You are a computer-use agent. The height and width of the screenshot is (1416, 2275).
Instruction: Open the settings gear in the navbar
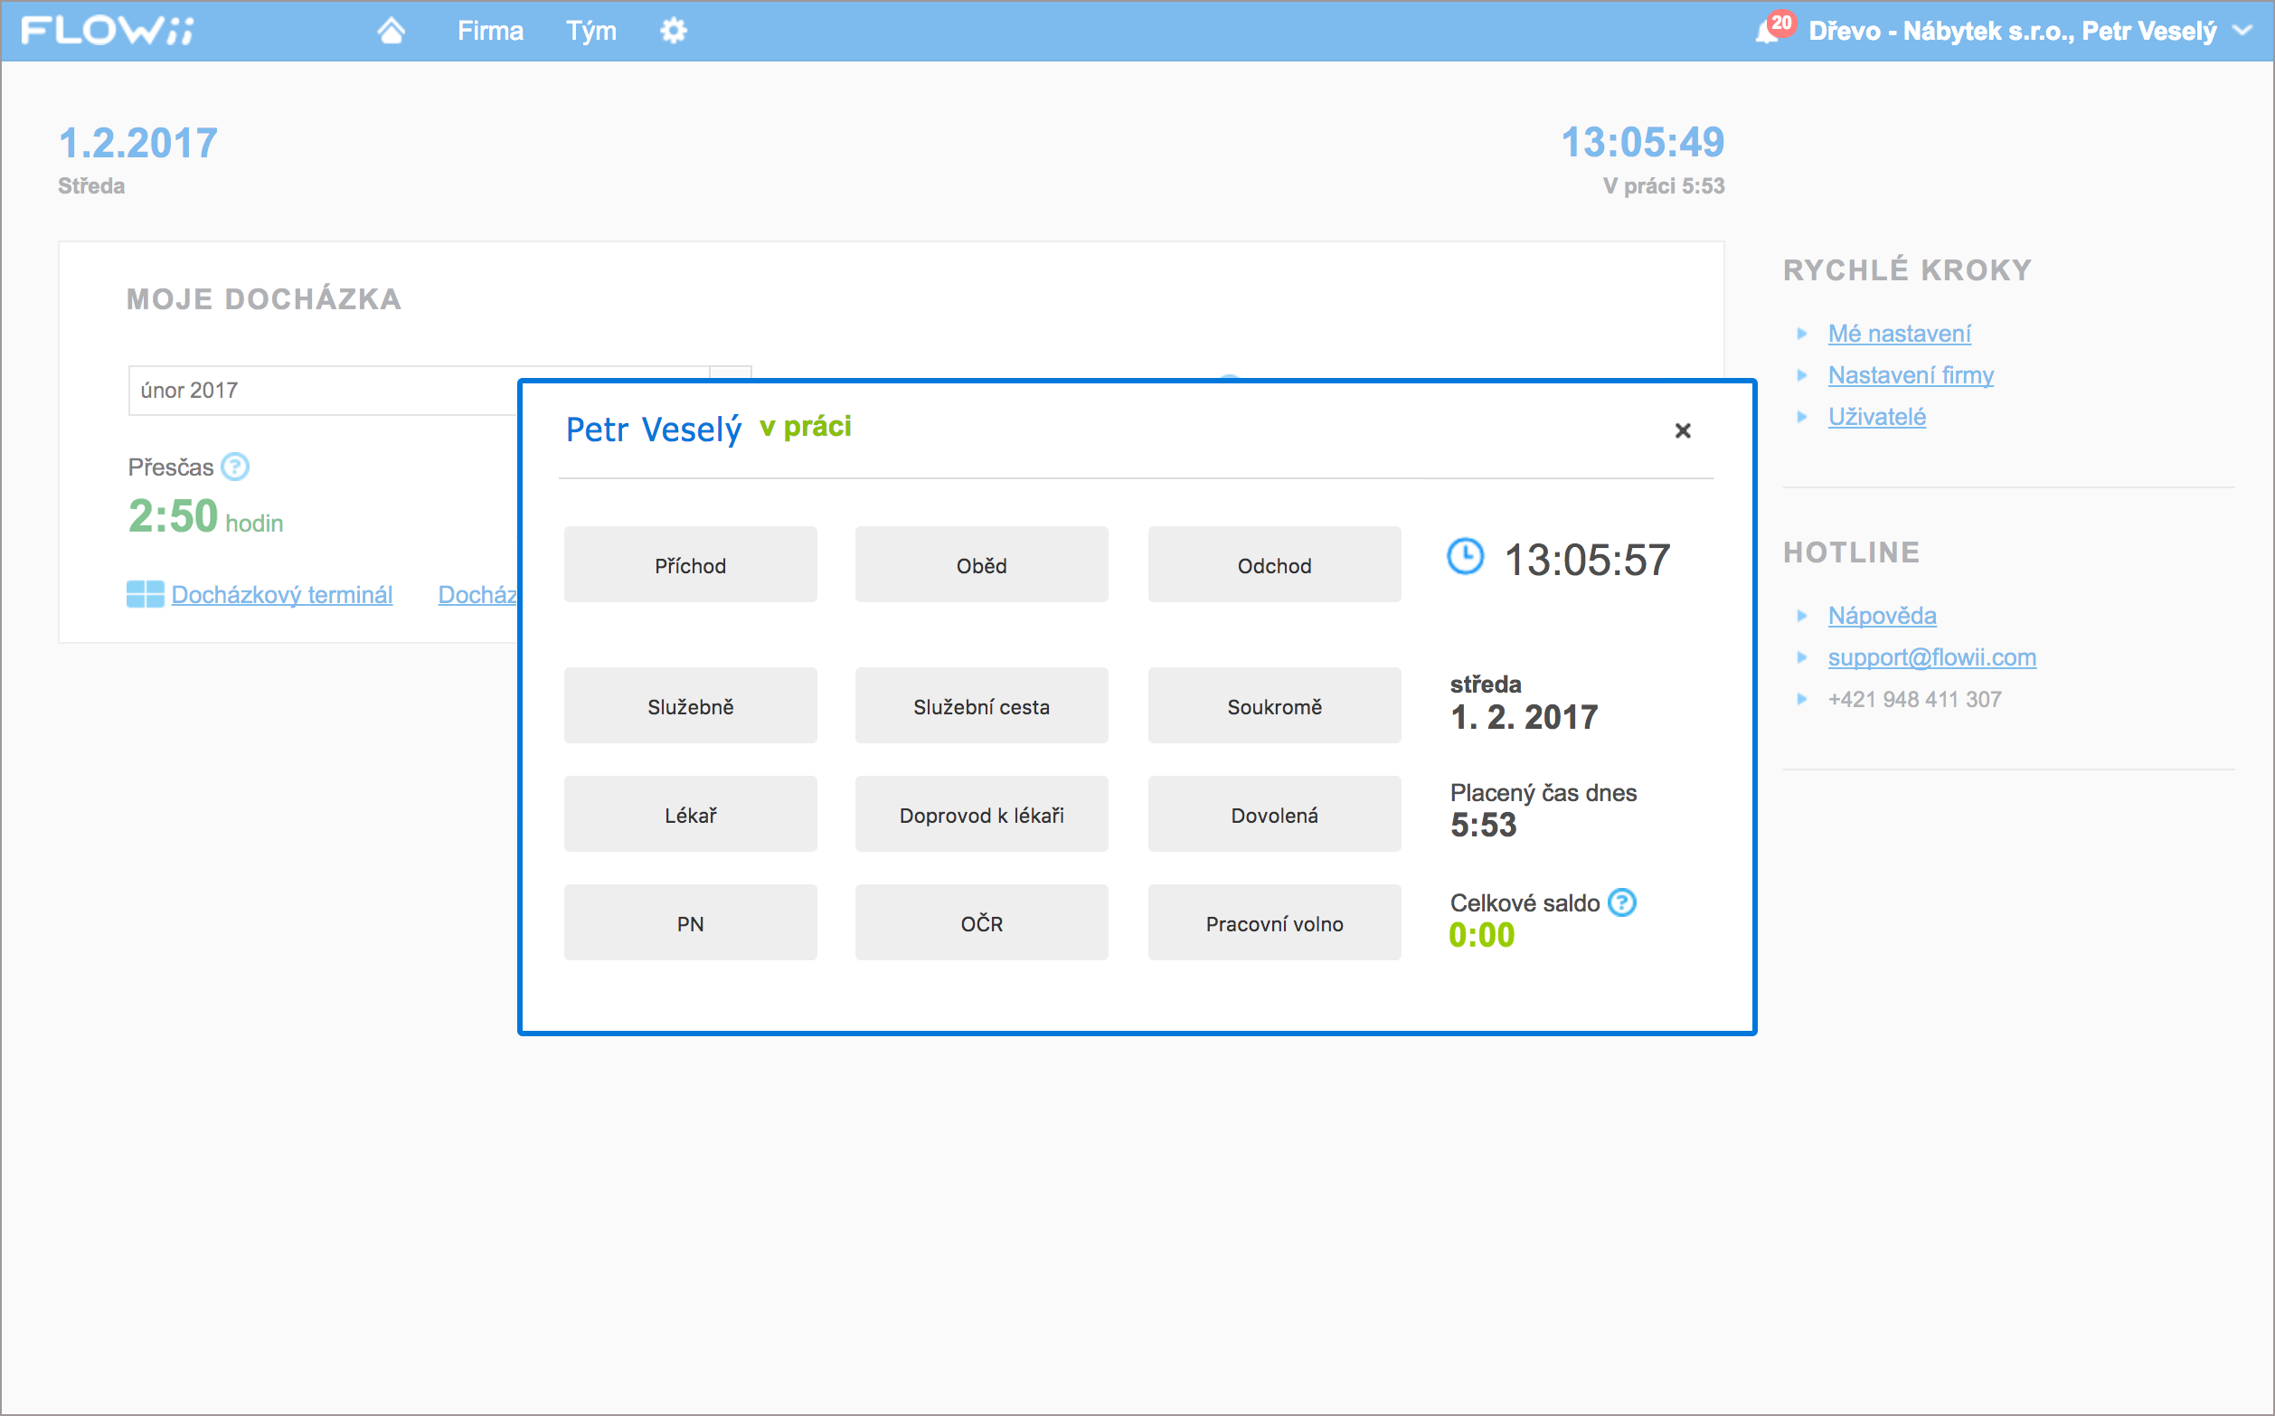pos(674,31)
